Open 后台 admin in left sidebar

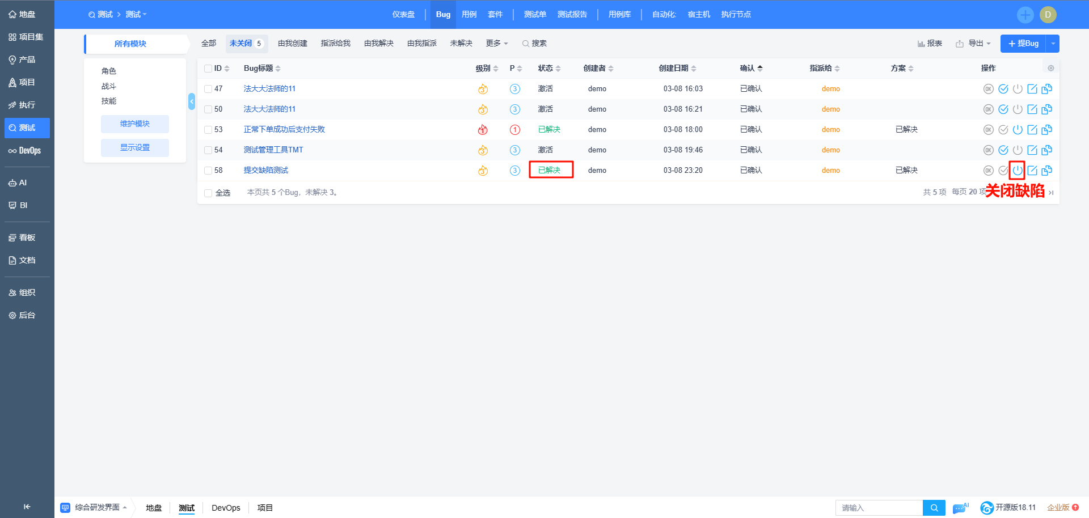click(27, 315)
